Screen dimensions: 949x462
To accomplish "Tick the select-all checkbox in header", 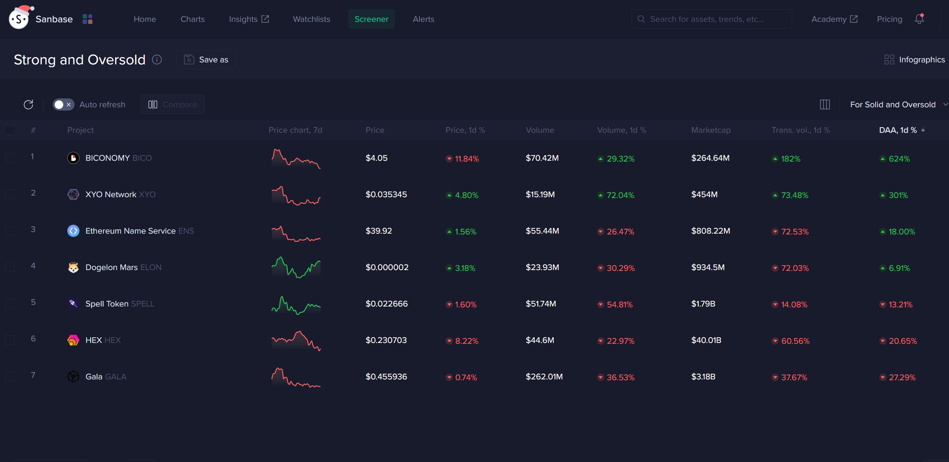I will pyautogui.click(x=10, y=130).
